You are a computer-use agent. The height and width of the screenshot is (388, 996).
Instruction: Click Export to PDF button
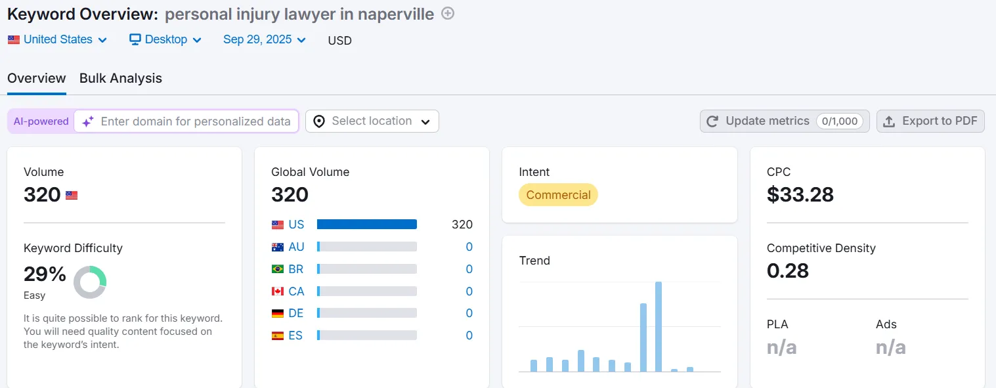click(x=930, y=121)
